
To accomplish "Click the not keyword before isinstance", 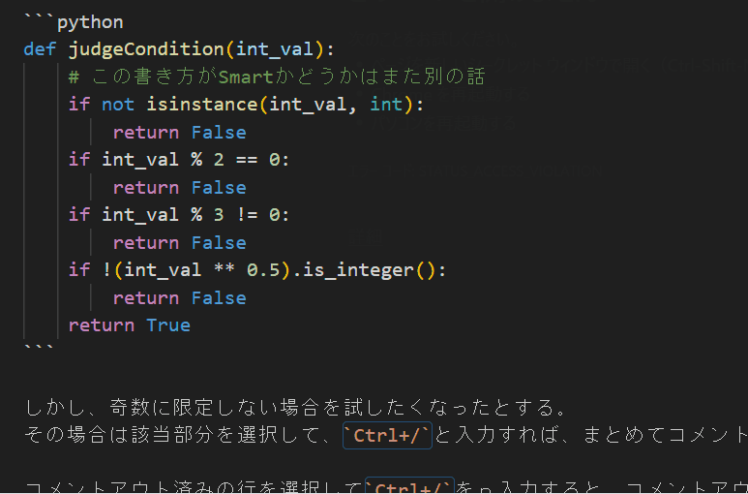I will pos(118,104).
